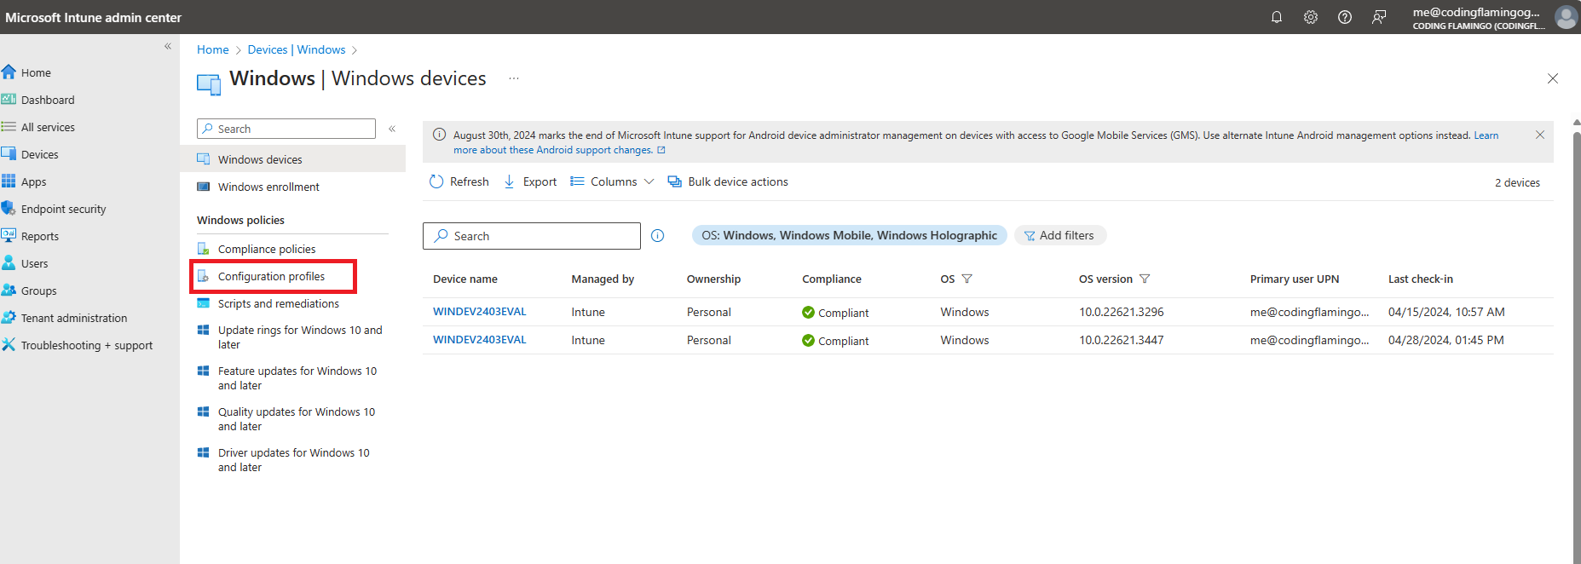Collapse the main left navigation pane
Viewport: 1581px width, 564px height.
pos(168,47)
